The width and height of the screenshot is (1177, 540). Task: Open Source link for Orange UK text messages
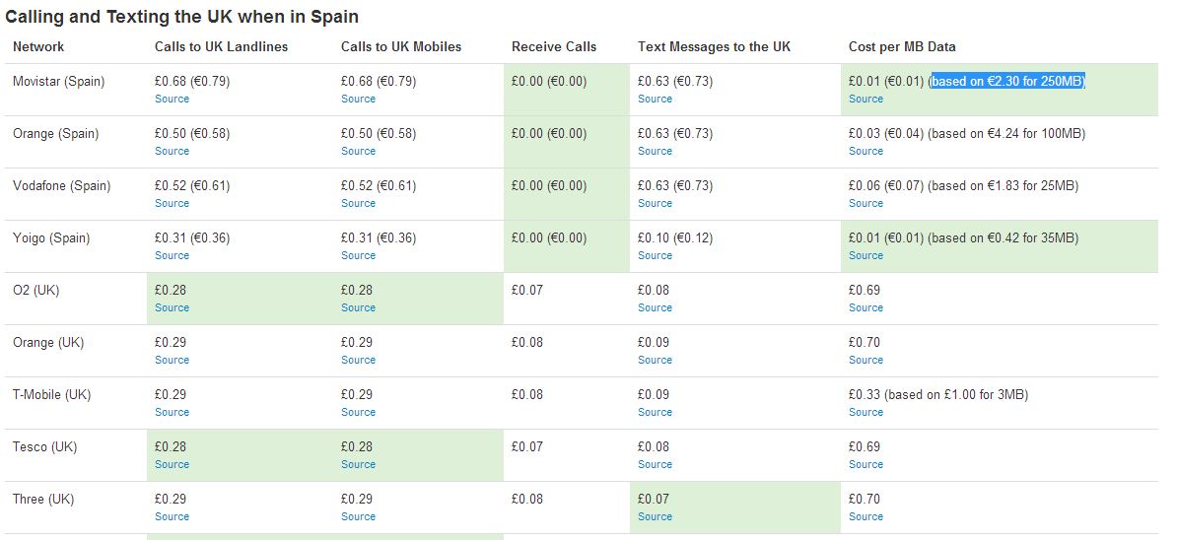[655, 360]
